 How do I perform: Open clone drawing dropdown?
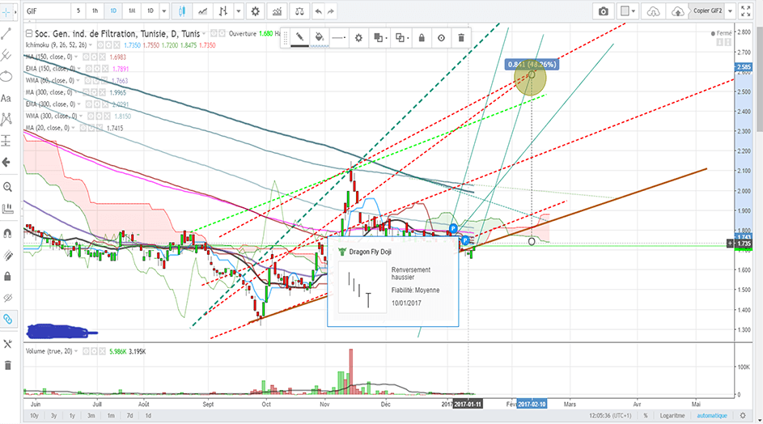[x=401, y=37]
